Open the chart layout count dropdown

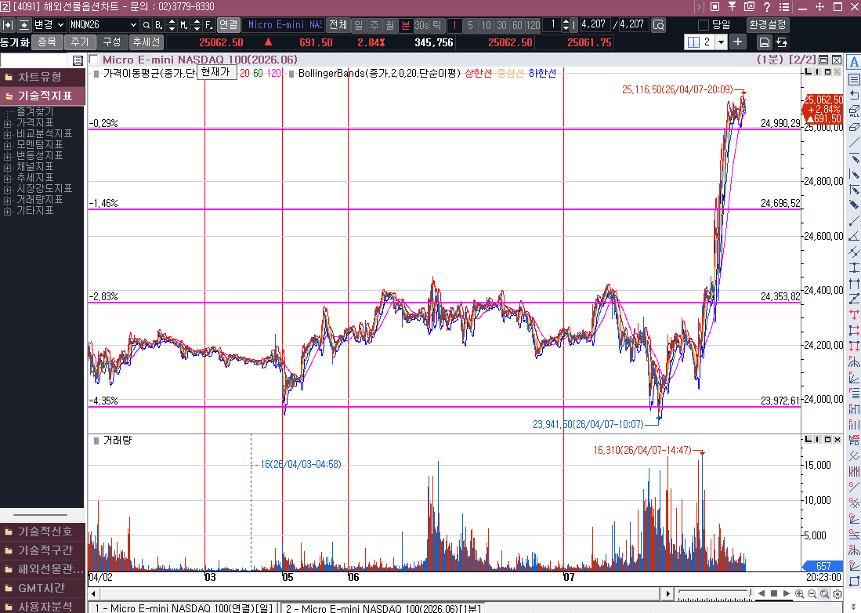click(720, 42)
